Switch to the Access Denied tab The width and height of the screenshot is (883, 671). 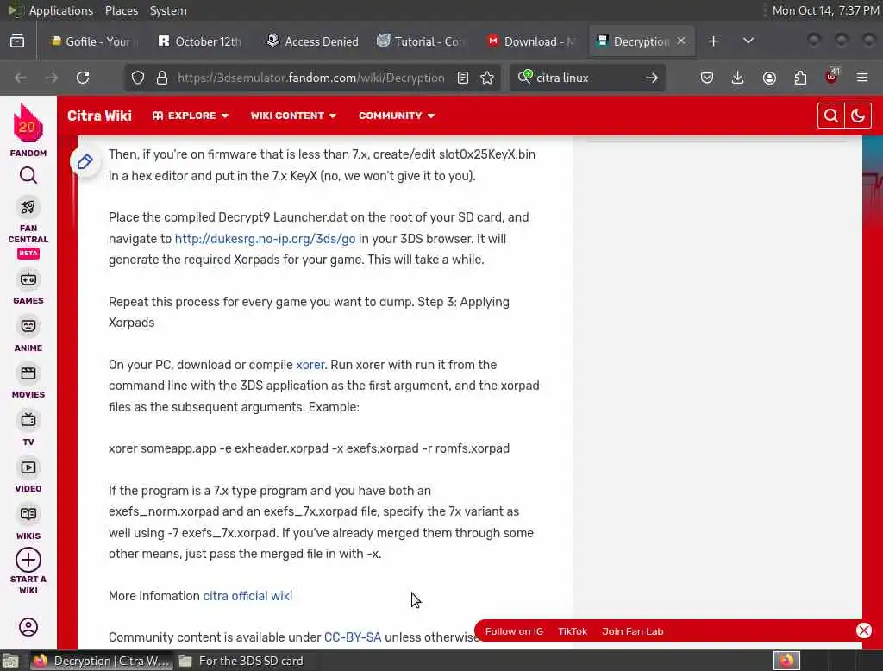click(312, 41)
